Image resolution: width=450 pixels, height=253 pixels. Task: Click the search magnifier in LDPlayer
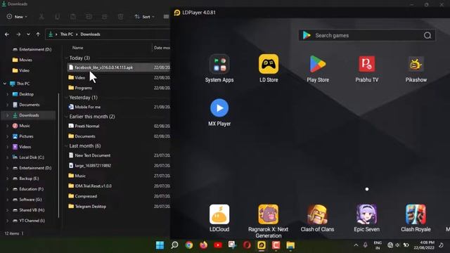[x=427, y=35]
